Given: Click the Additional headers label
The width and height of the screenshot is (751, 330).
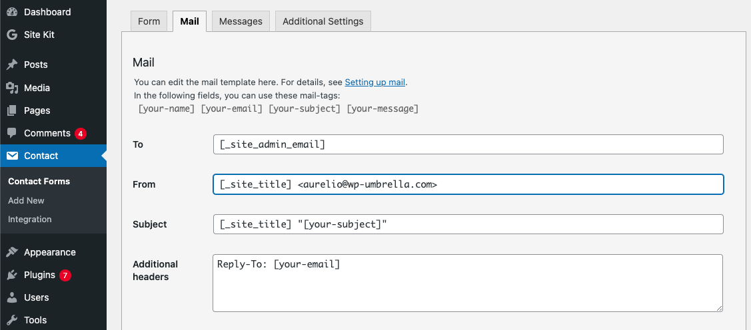Looking at the screenshot, I should (155, 270).
